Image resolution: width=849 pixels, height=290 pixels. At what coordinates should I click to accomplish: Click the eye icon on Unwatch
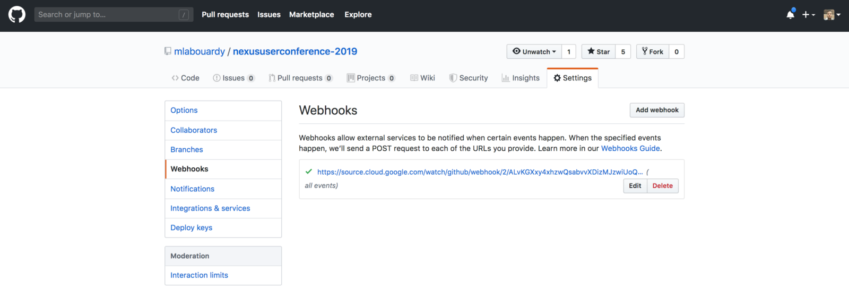click(x=516, y=51)
